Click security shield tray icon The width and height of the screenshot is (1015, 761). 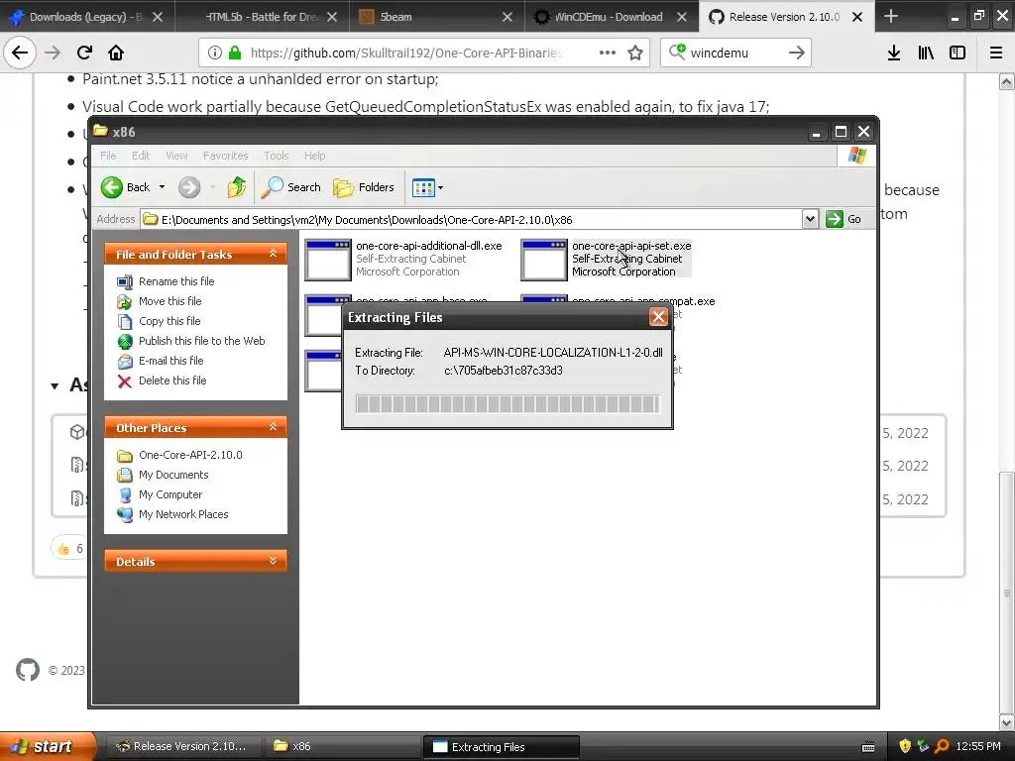[905, 746]
